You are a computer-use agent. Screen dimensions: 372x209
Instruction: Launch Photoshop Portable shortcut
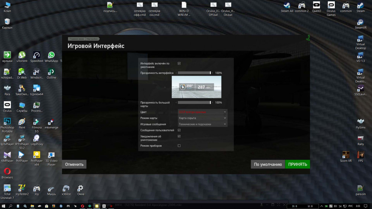pyautogui.click(x=7, y=125)
